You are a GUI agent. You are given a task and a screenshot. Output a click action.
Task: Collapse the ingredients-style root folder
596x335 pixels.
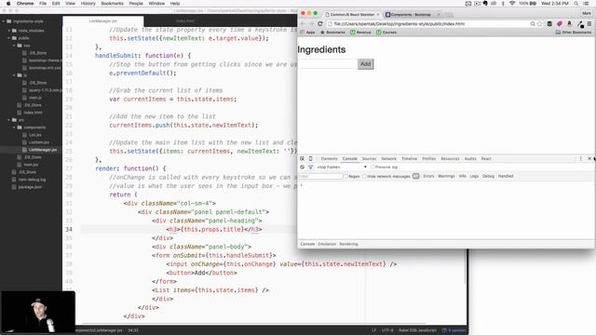pyautogui.click(x=4, y=21)
